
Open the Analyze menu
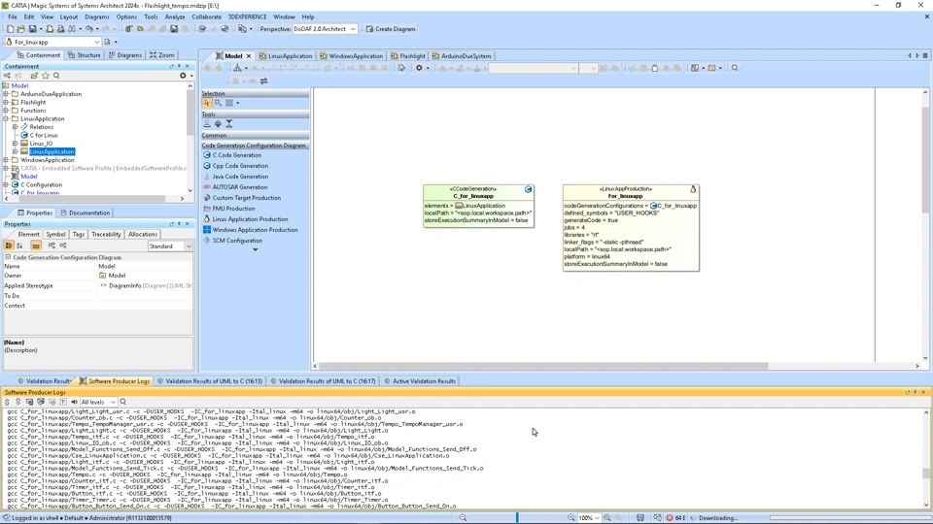175,16
